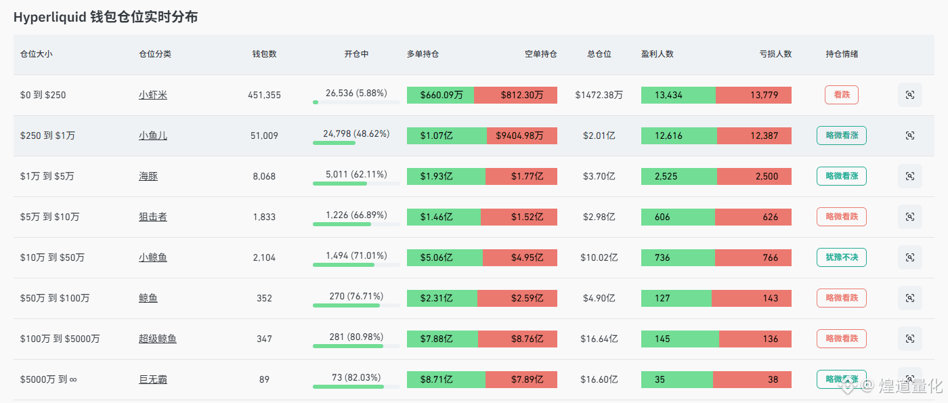Viewport: 948px width, 403px height.
Task: Click the 82.03% open-position progress bar
Action: [356, 387]
